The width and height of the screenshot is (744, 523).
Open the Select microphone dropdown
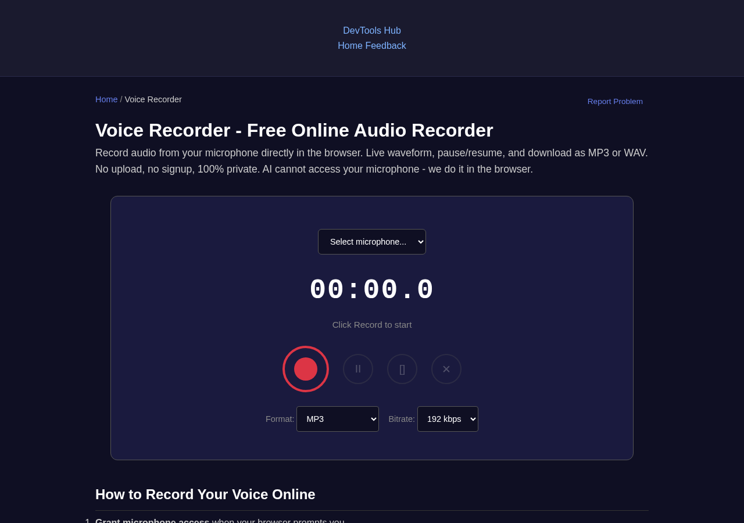[372, 242]
